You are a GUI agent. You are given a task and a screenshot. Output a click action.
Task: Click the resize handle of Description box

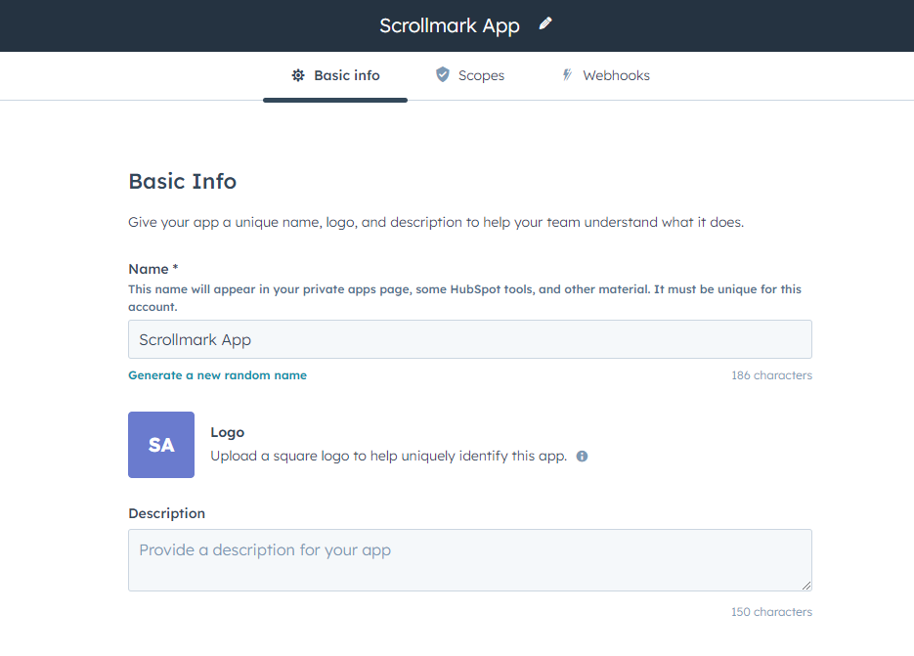805,585
